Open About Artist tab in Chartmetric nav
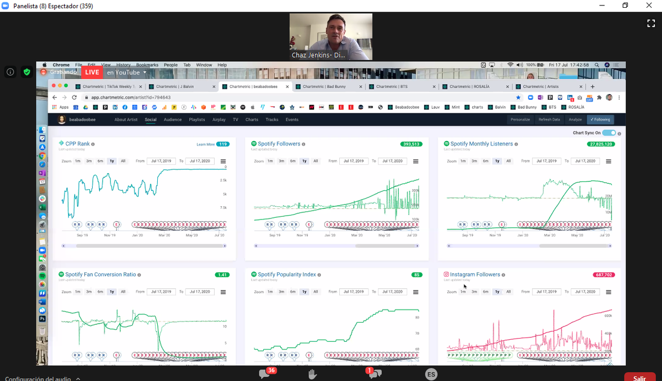 click(126, 120)
